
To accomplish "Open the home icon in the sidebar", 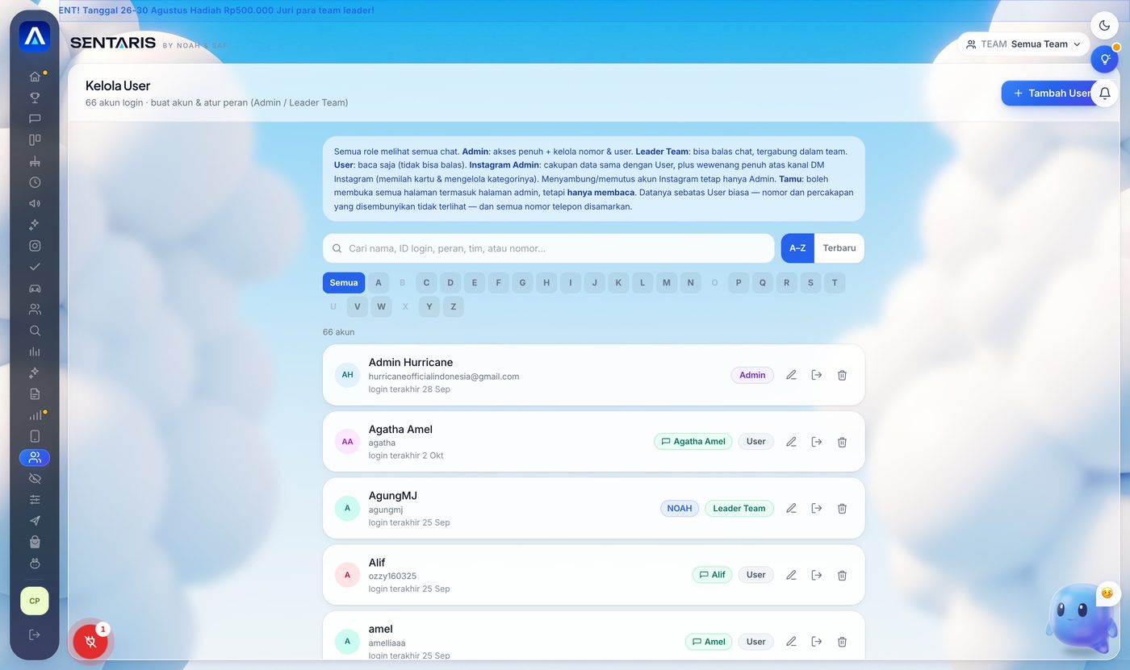I will (35, 77).
